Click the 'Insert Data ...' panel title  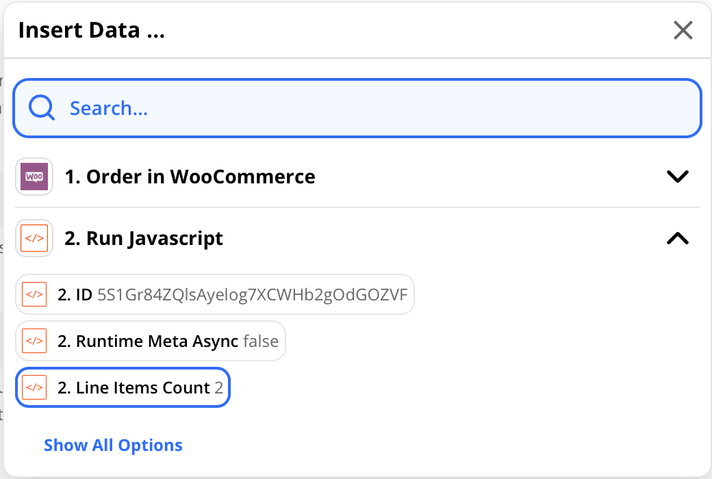pyautogui.click(x=91, y=30)
